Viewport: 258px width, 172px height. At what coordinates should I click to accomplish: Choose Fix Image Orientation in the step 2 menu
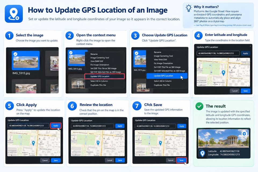point(100,65)
